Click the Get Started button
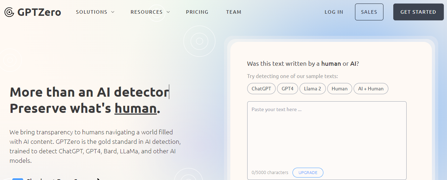The width and height of the screenshot is (447, 180). click(418, 12)
